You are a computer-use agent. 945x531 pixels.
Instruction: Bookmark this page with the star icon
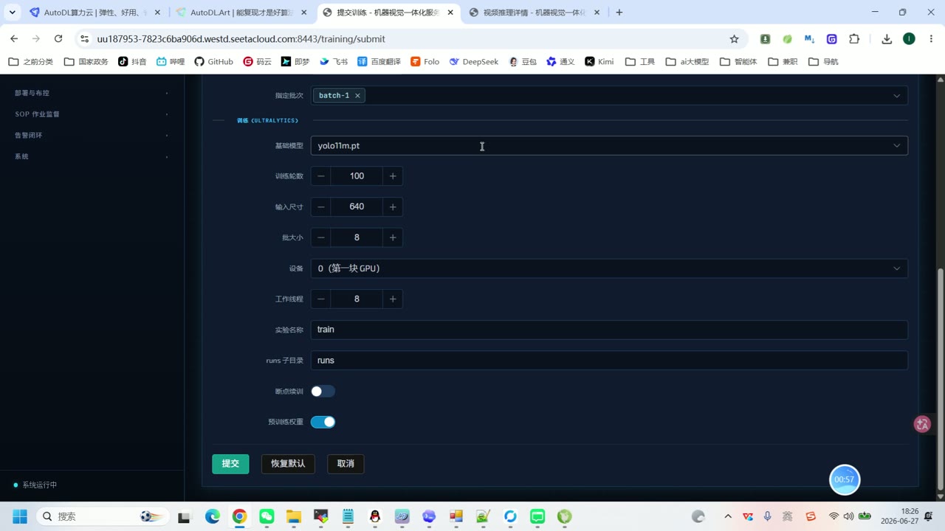pos(734,39)
